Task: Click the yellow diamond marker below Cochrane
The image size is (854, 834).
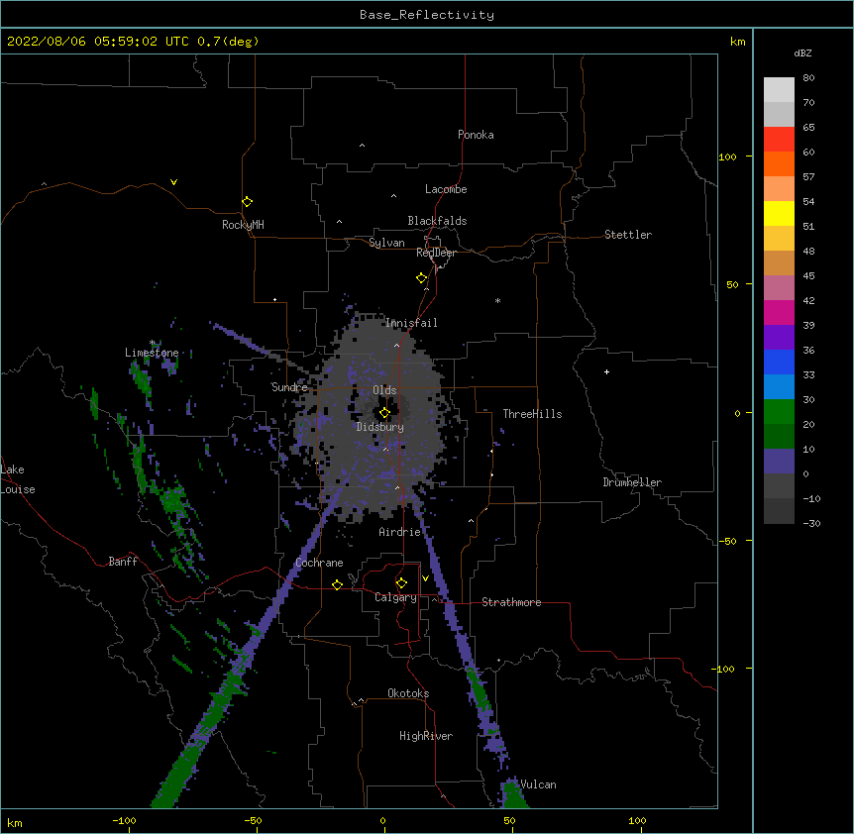Action: pos(337,584)
